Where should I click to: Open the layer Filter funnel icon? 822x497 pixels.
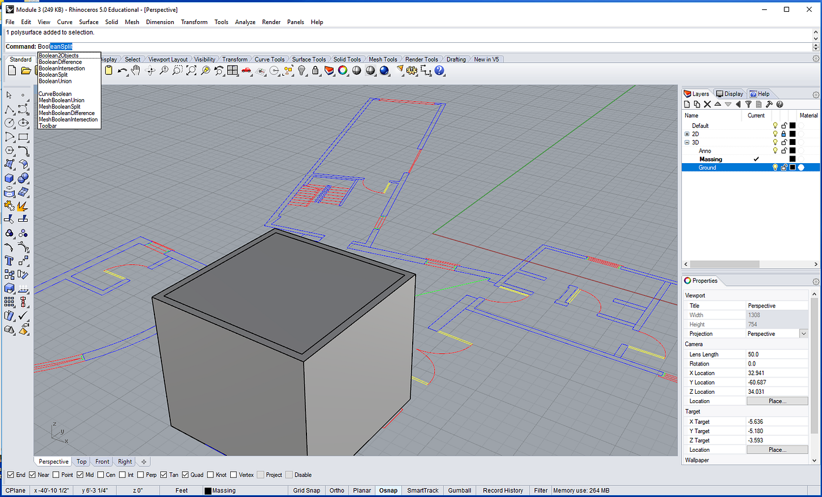click(748, 104)
